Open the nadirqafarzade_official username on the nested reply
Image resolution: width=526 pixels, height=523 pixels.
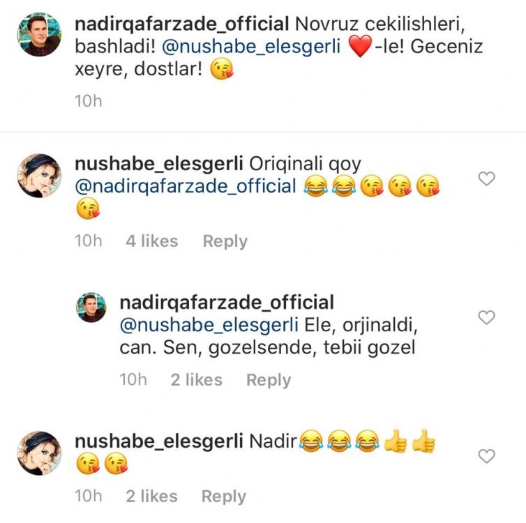coord(227,302)
